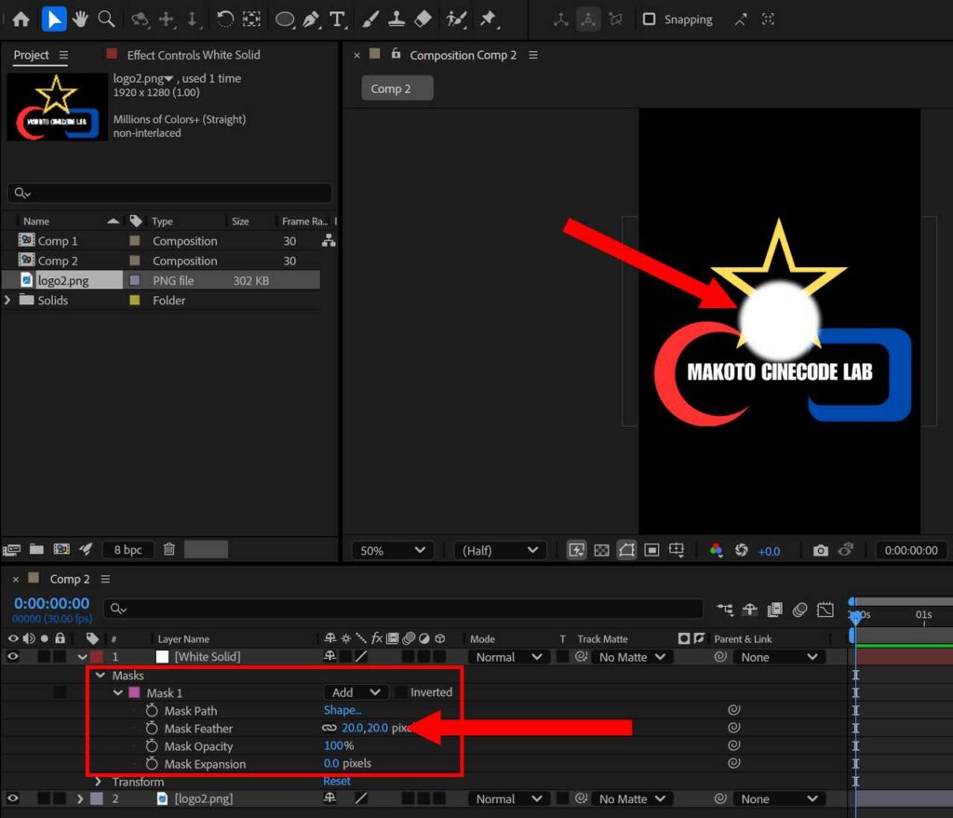
Task: Open Effect Controls White Solid tab
Action: [194, 55]
